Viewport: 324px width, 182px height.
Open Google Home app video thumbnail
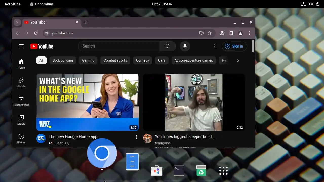point(88,102)
